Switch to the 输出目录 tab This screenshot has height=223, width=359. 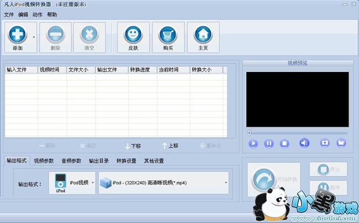99,161
